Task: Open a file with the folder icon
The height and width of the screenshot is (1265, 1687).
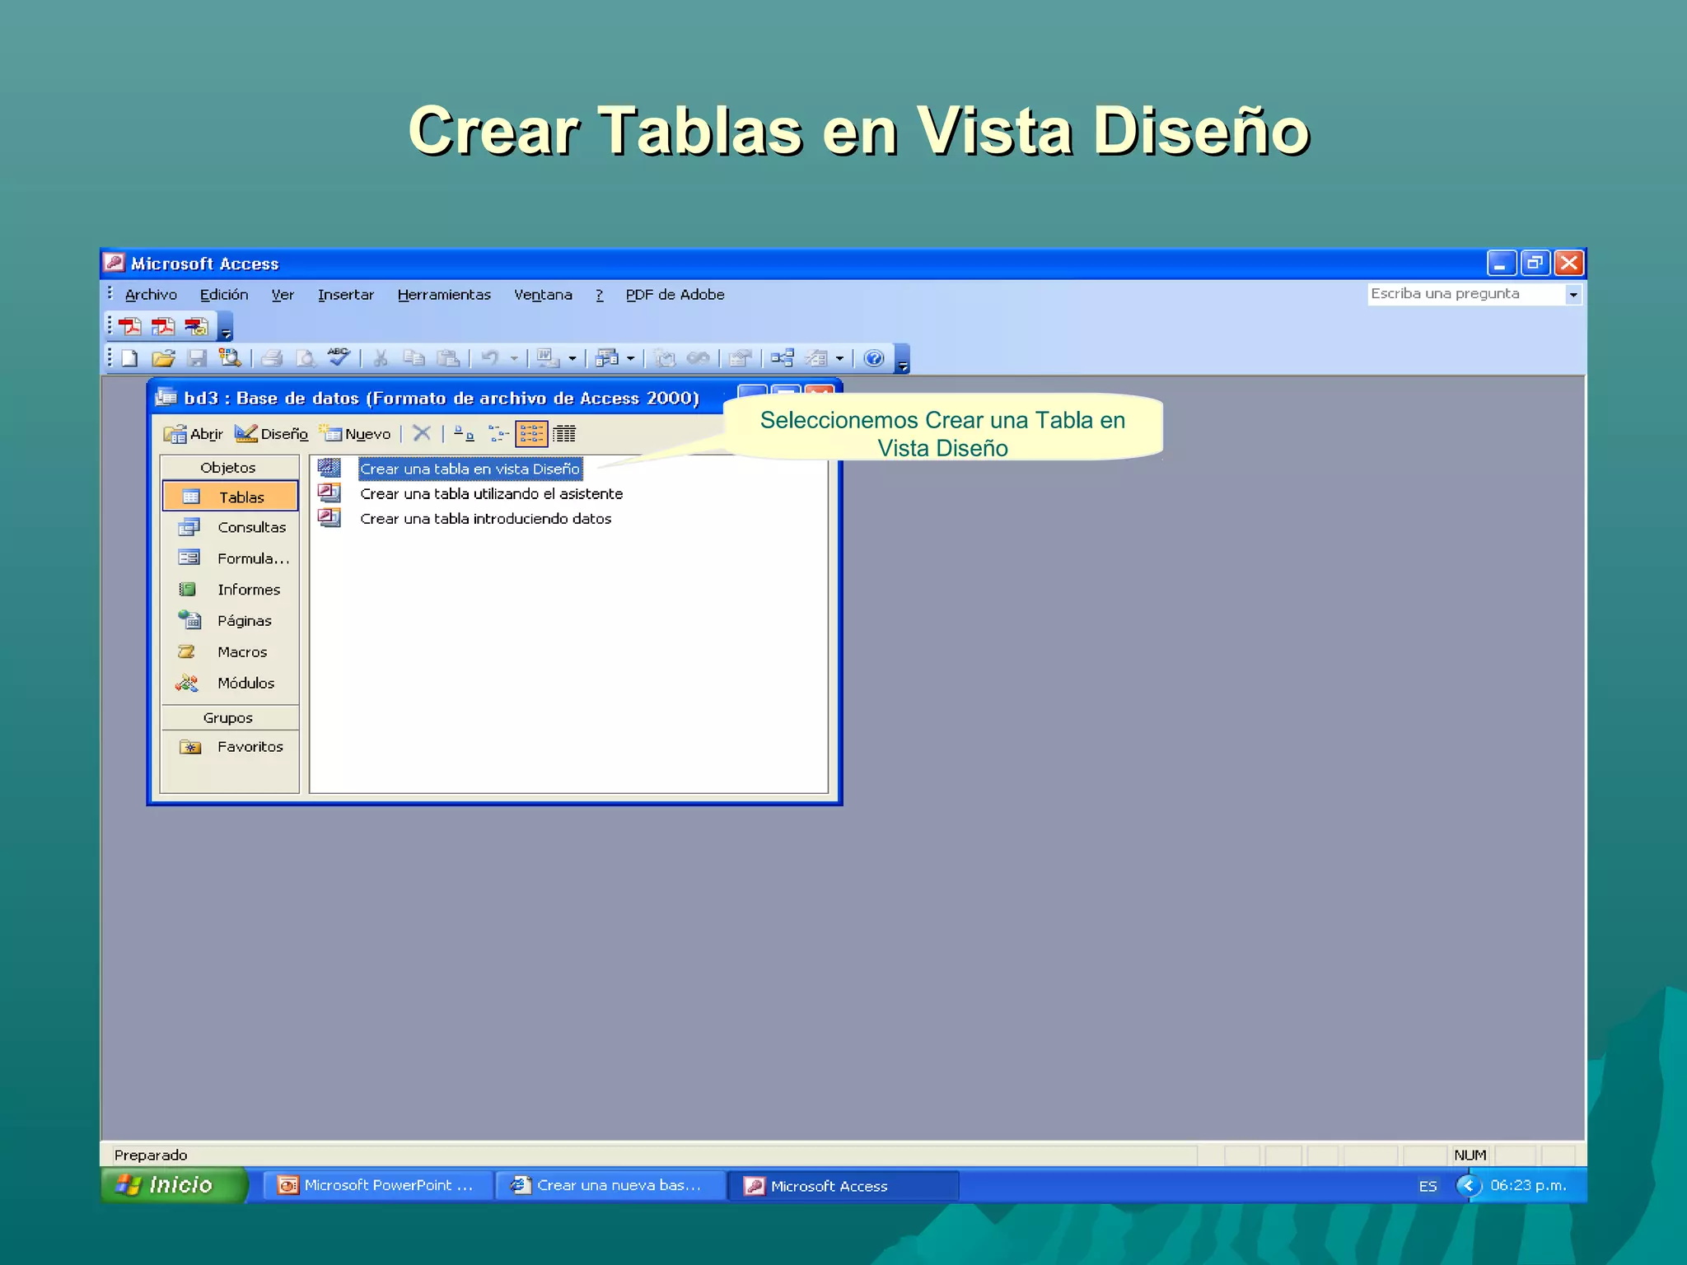Action: (163, 358)
